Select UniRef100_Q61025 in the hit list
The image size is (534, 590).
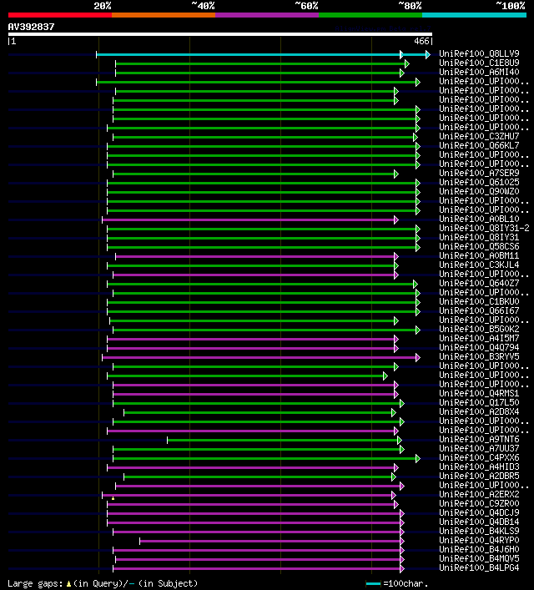pyautogui.click(x=479, y=182)
